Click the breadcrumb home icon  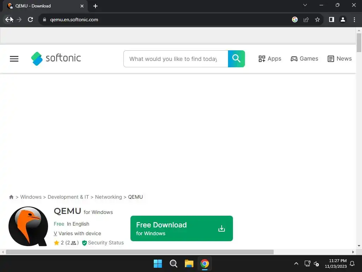coord(11,197)
